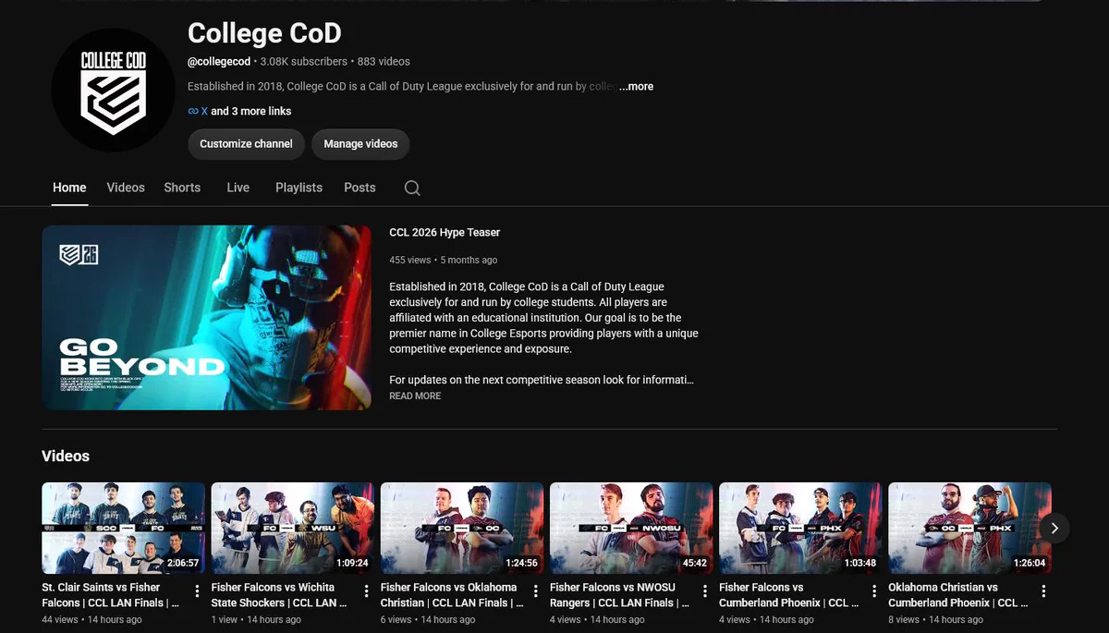The image size is (1109, 633).
Task: Click the Customize channel button
Action: pos(246,144)
